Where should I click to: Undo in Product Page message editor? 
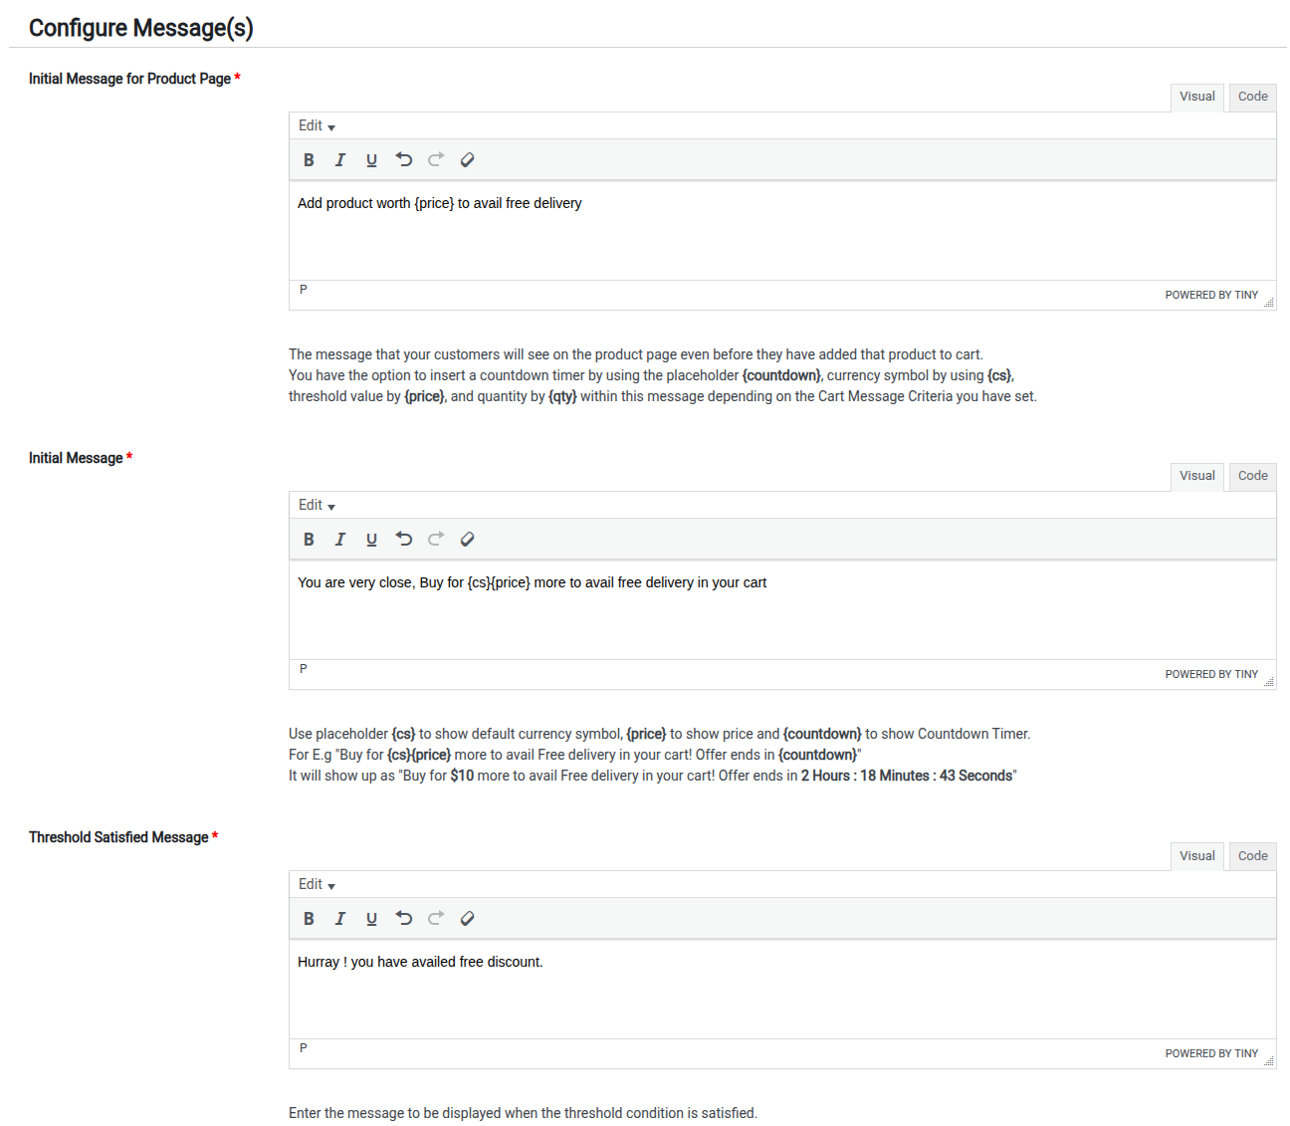(x=403, y=160)
